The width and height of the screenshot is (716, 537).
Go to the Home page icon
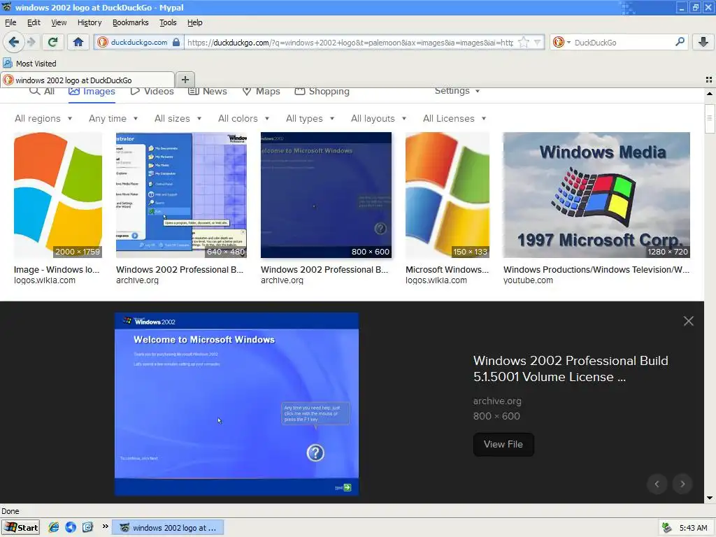78,42
